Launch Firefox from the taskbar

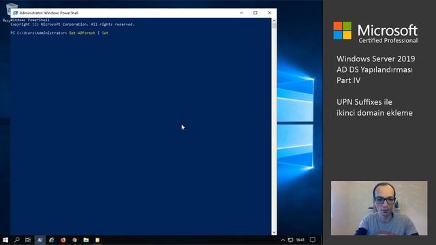(63, 240)
